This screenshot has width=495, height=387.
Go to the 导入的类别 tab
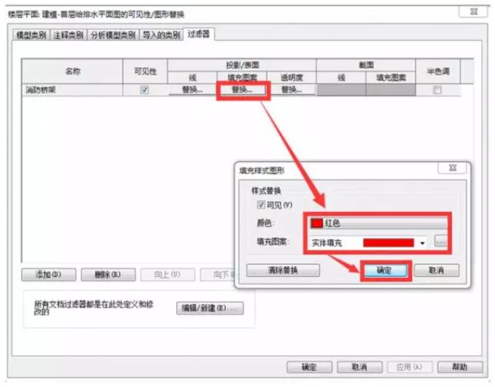point(161,35)
